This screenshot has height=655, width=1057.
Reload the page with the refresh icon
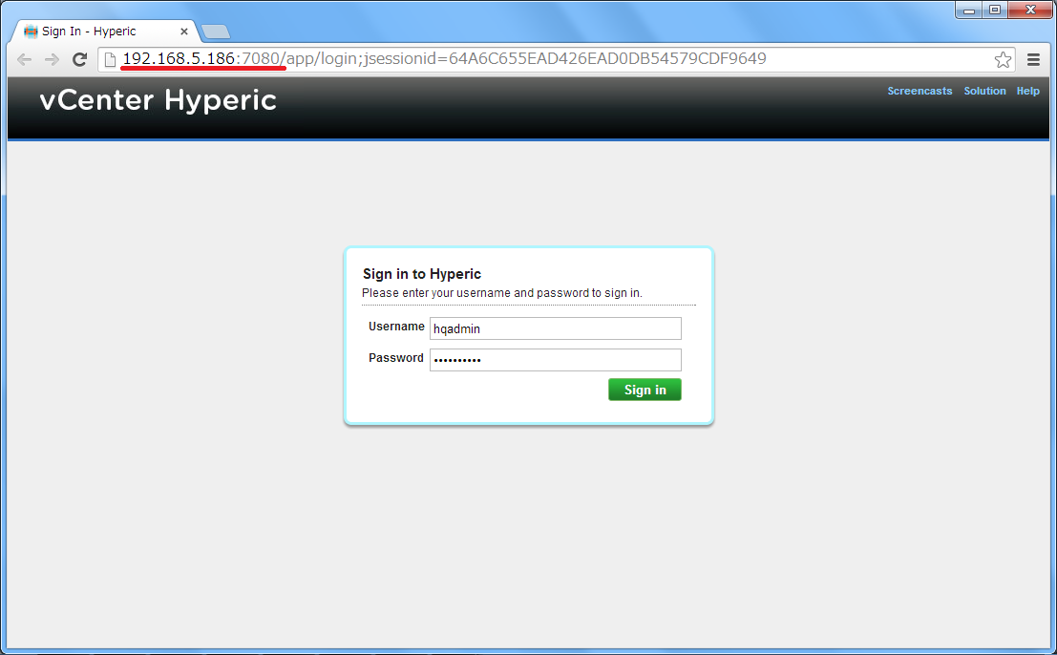coord(79,59)
